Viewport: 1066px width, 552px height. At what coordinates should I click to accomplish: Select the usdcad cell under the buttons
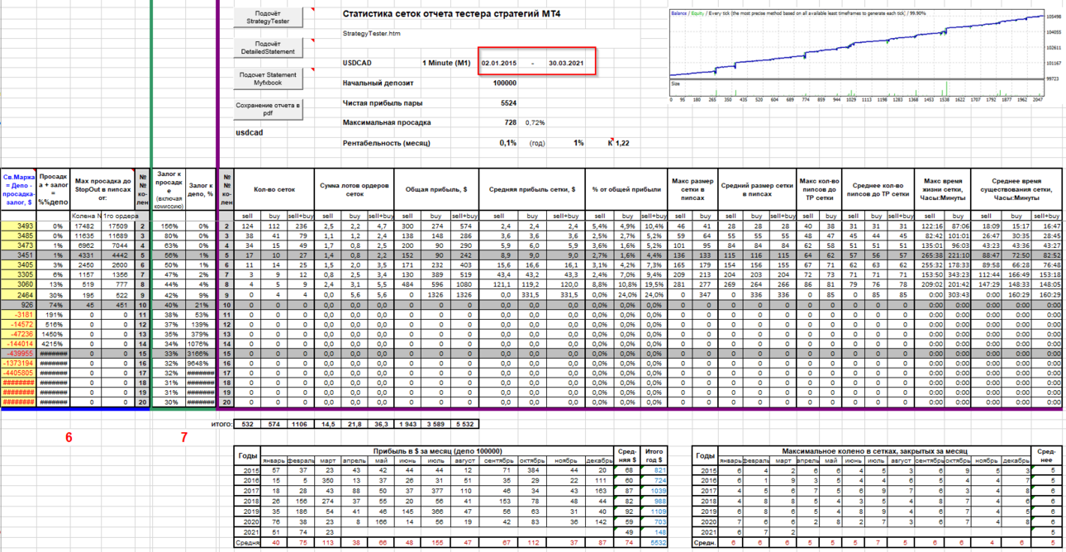[249, 131]
